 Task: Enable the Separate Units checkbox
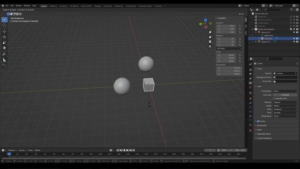pos(274,99)
